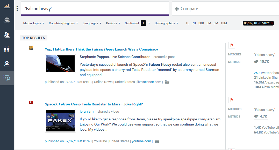
Task: Open the Tesla Roadster in space thumbnail
Action: pyautogui.click(x=60, y=64)
